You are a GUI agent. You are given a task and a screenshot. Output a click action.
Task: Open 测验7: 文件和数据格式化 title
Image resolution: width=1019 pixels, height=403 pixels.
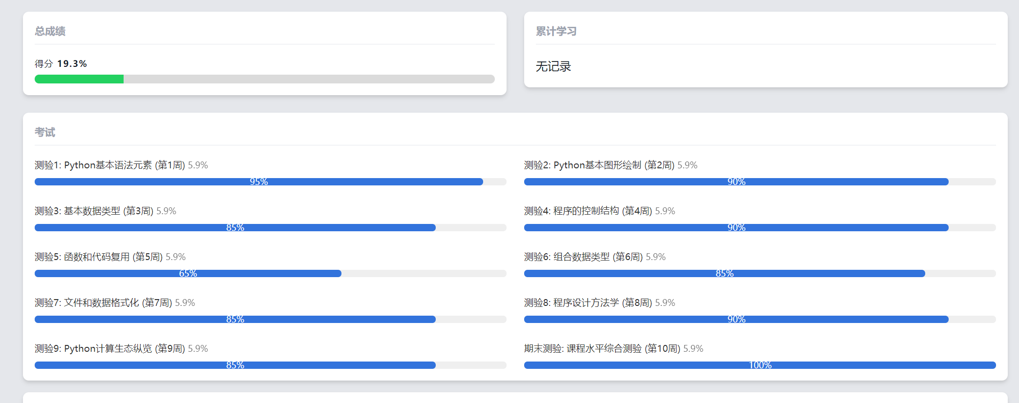(x=103, y=303)
